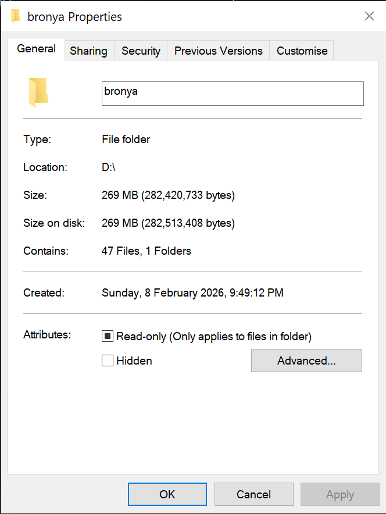Click the location value 'D:\'

(109, 167)
